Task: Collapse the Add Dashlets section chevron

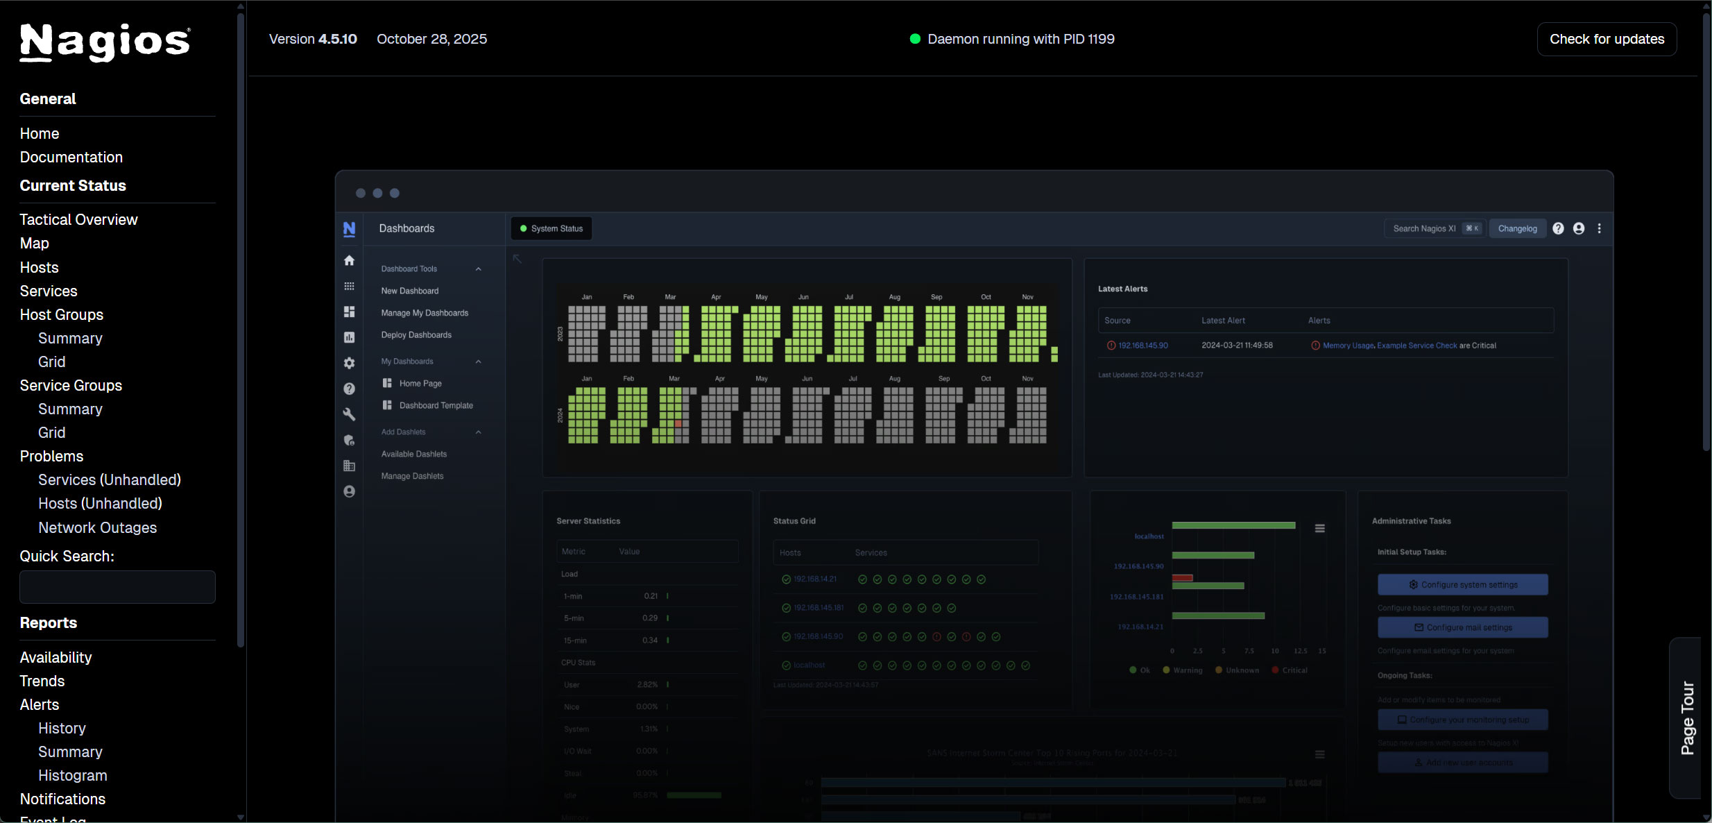Action: (x=478, y=432)
